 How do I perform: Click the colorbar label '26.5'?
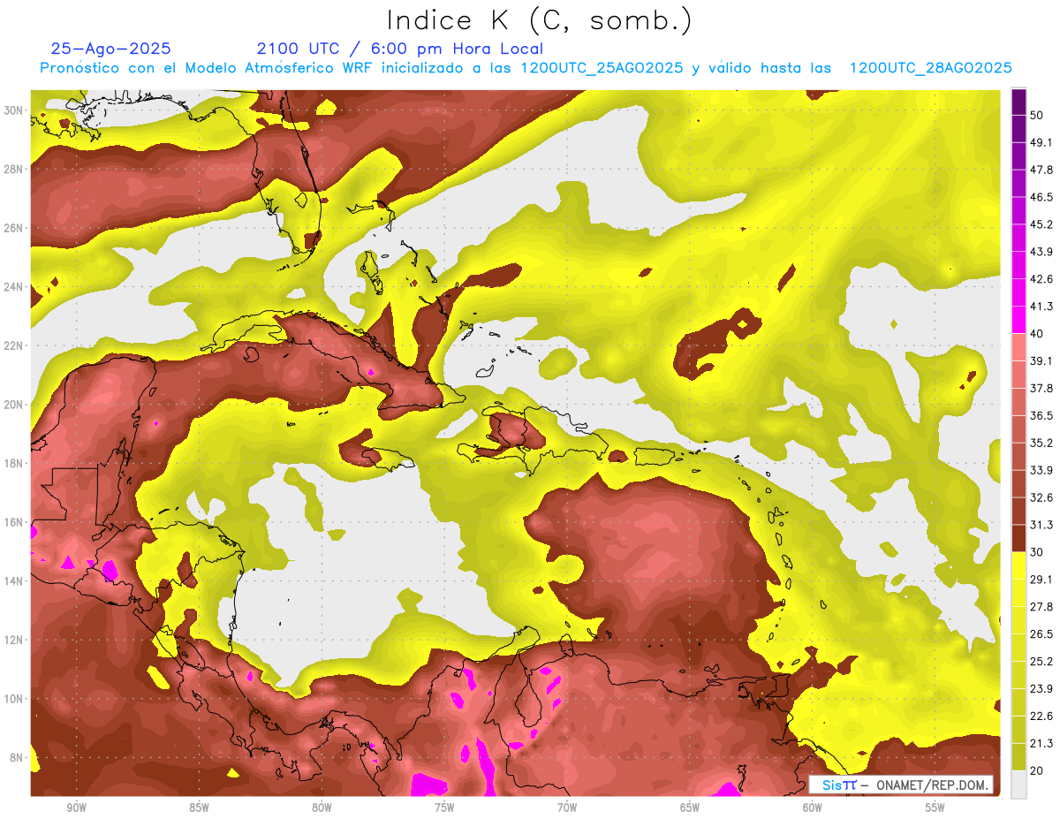point(1041,633)
